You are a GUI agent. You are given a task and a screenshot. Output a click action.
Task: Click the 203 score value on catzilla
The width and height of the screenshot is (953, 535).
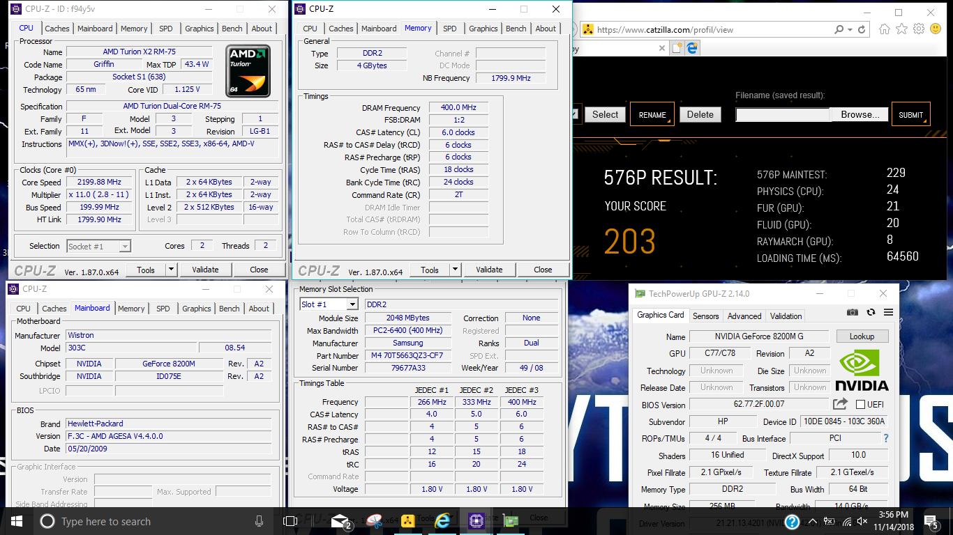pos(630,241)
